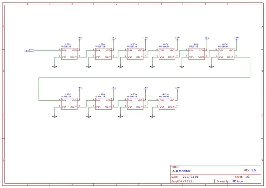This screenshot has width=266, height=188.
Task: Select the LED10 WS2812B component
Action: (x=167, y=104)
